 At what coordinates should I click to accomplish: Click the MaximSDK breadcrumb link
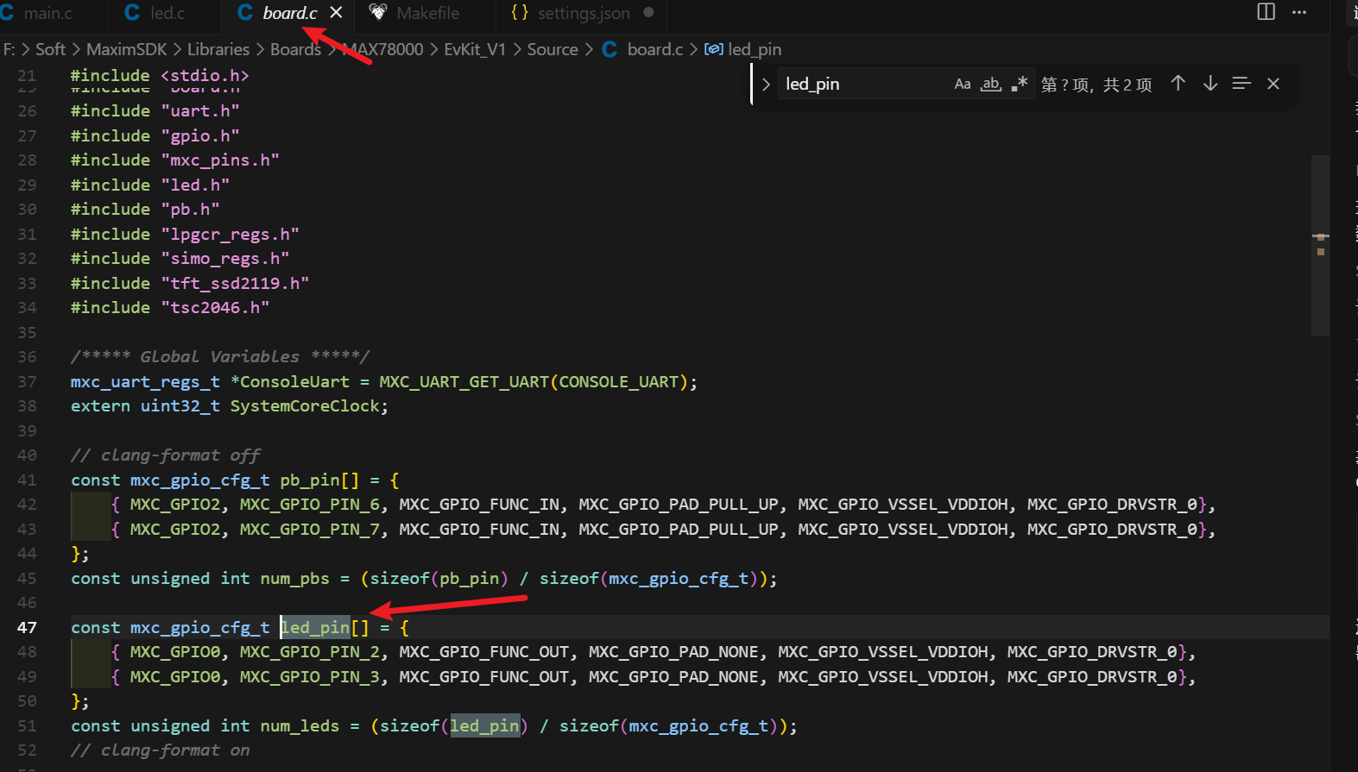(126, 49)
